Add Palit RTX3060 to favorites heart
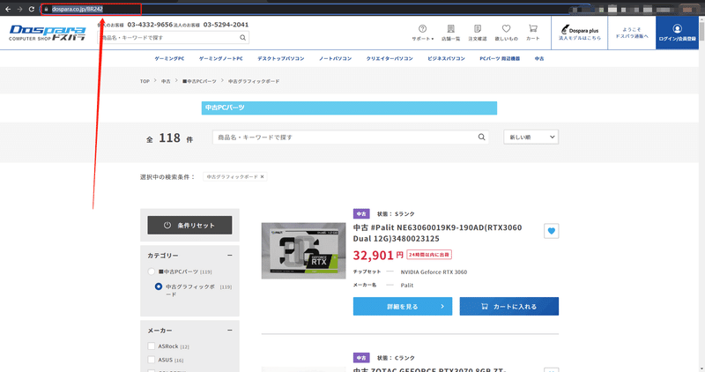Viewport: 705px width, 372px height. point(552,231)
